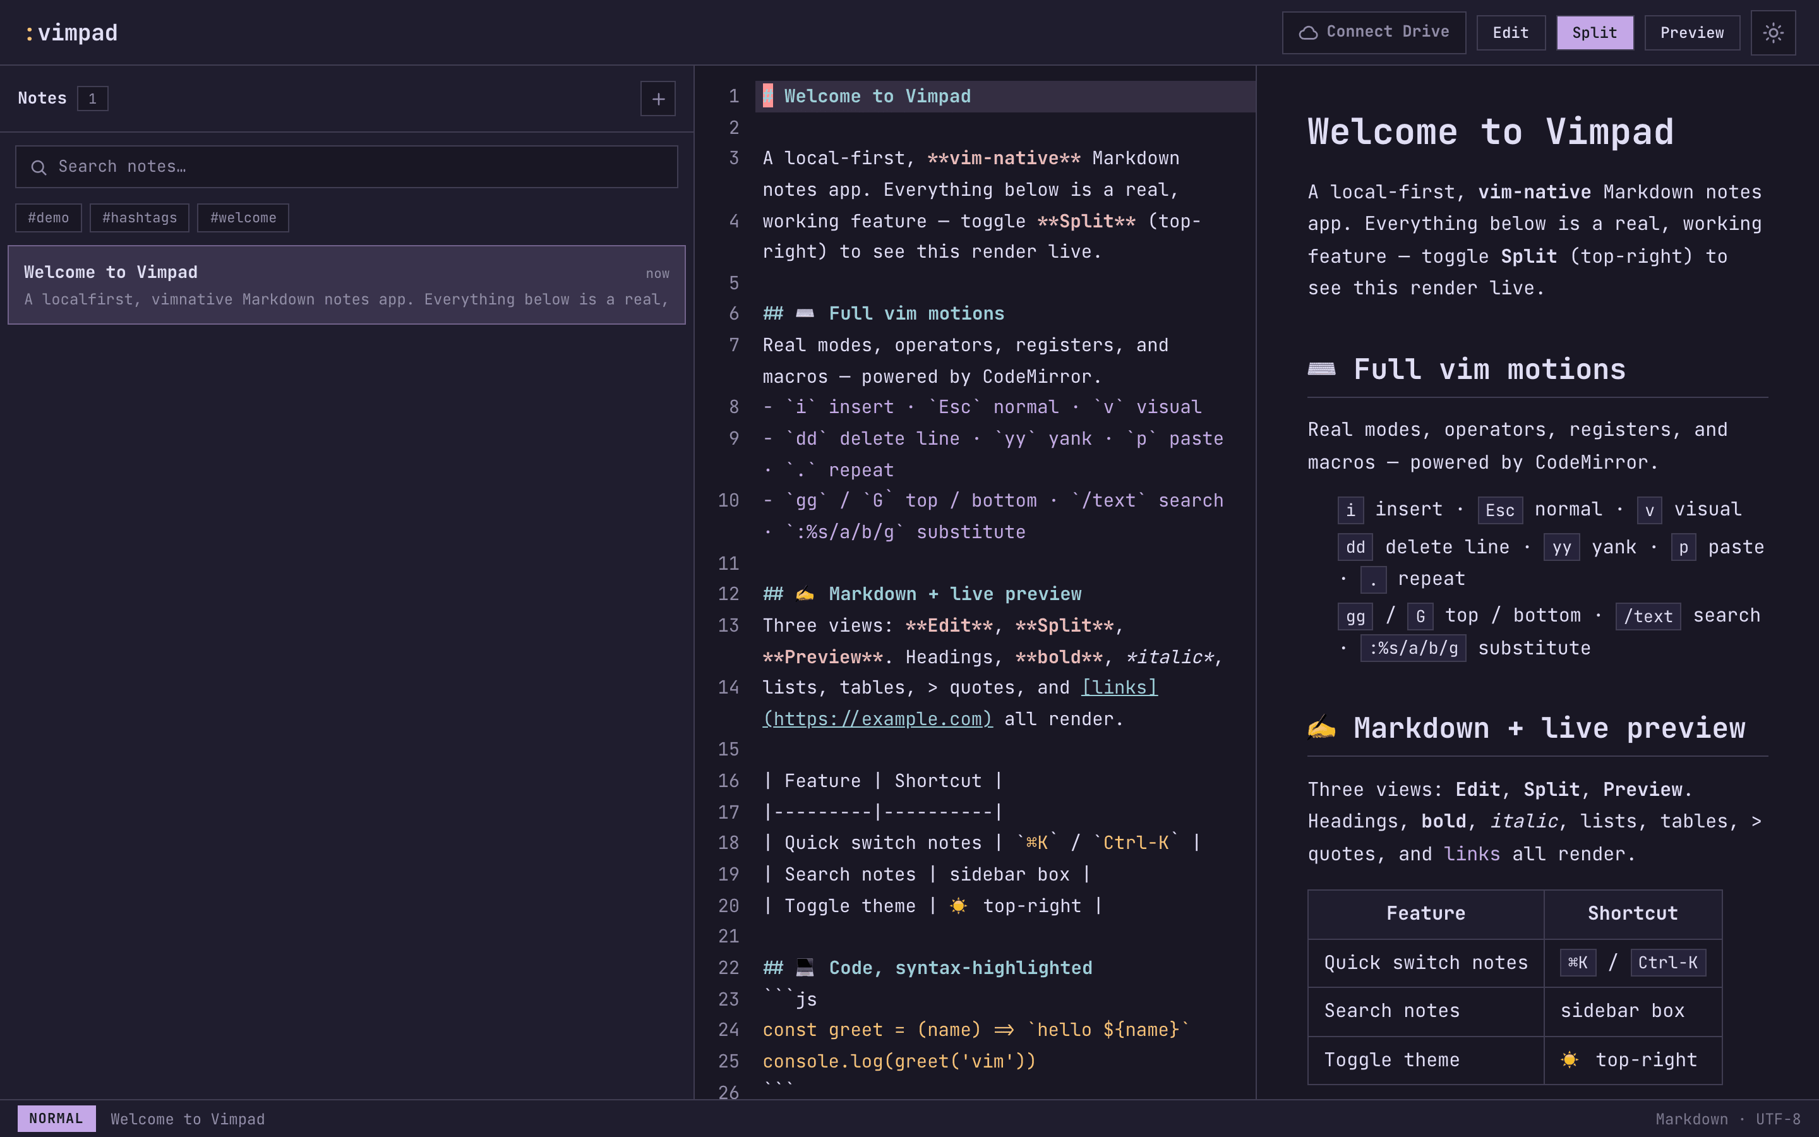
Task: Click "const greet" code line
Action: (976, 1030)
